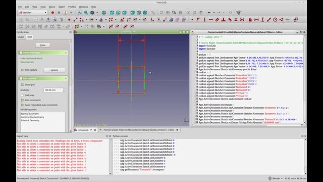Apply the Coincident constraint

pyautogui.click(x=192, y=20)
